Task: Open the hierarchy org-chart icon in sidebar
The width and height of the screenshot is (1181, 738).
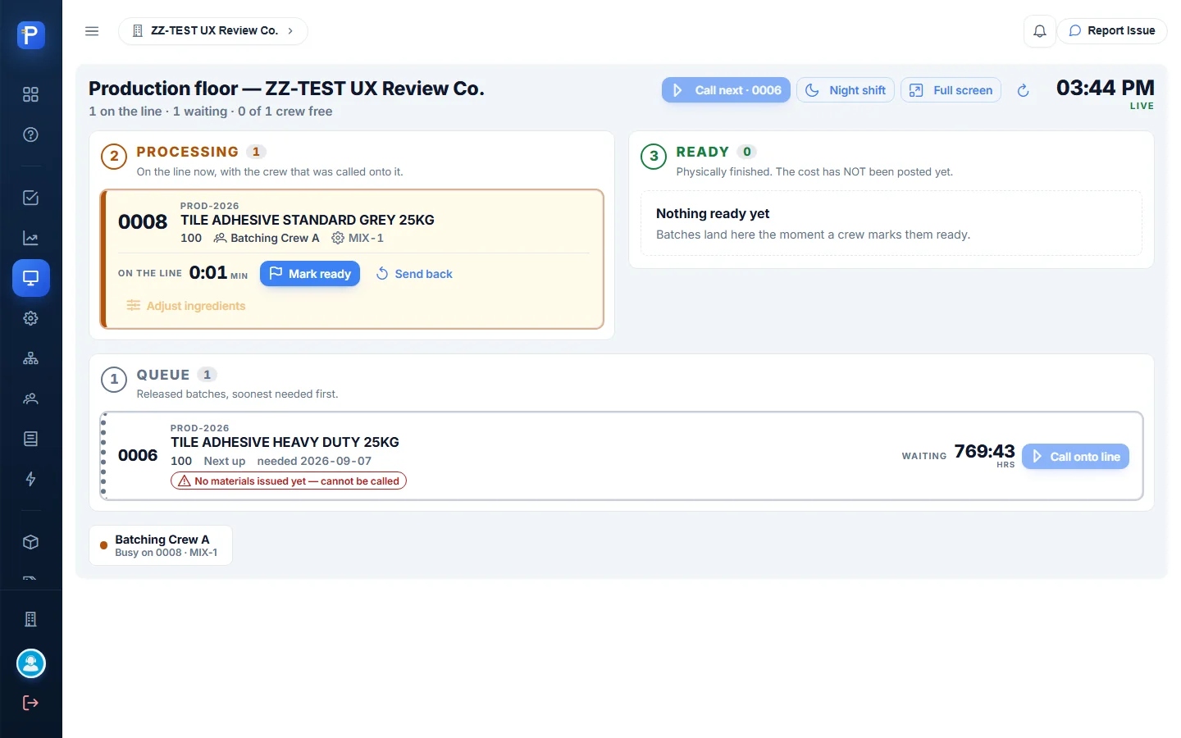Action: click(x=31, y=358)
